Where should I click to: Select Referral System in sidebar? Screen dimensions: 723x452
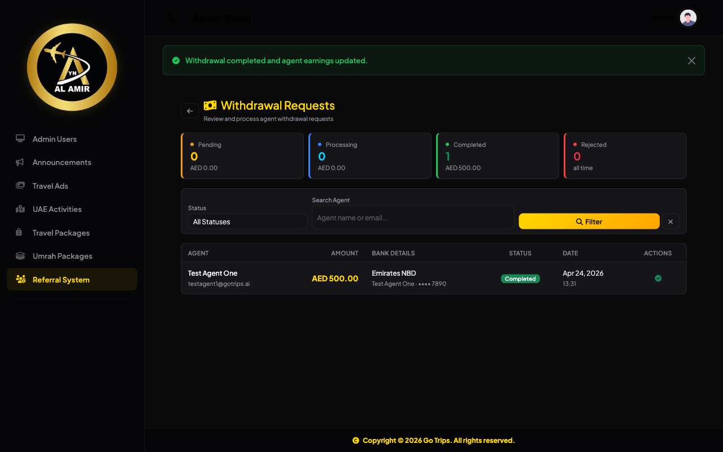click(x=72, y=280)
